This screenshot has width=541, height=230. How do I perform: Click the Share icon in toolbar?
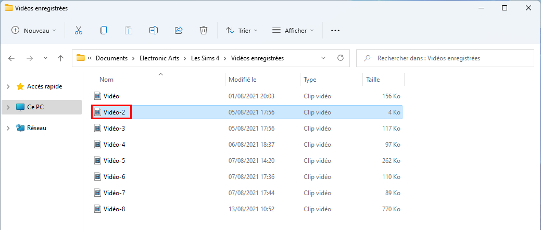click(179, 30)
